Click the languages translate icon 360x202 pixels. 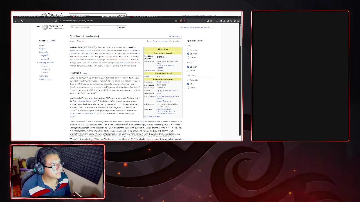pos(170,36)
